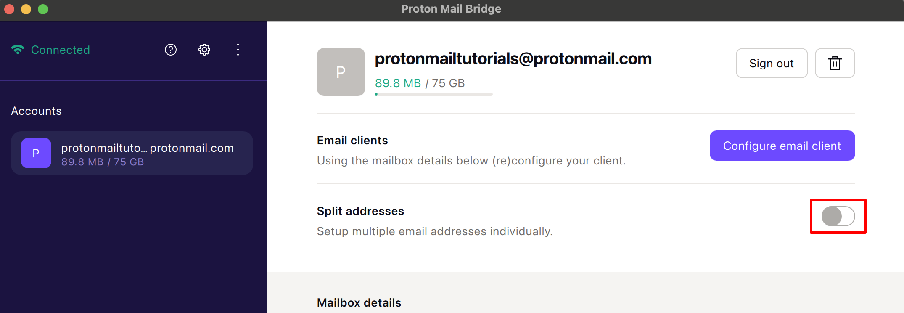Expand the Mailbox details section
The height and width of the screenshot is (313, 904).
click(359, 302)
